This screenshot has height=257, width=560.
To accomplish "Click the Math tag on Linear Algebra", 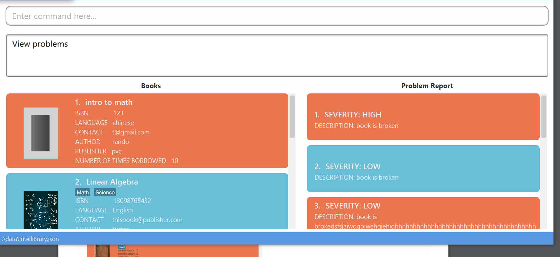I will coord(83,192).
